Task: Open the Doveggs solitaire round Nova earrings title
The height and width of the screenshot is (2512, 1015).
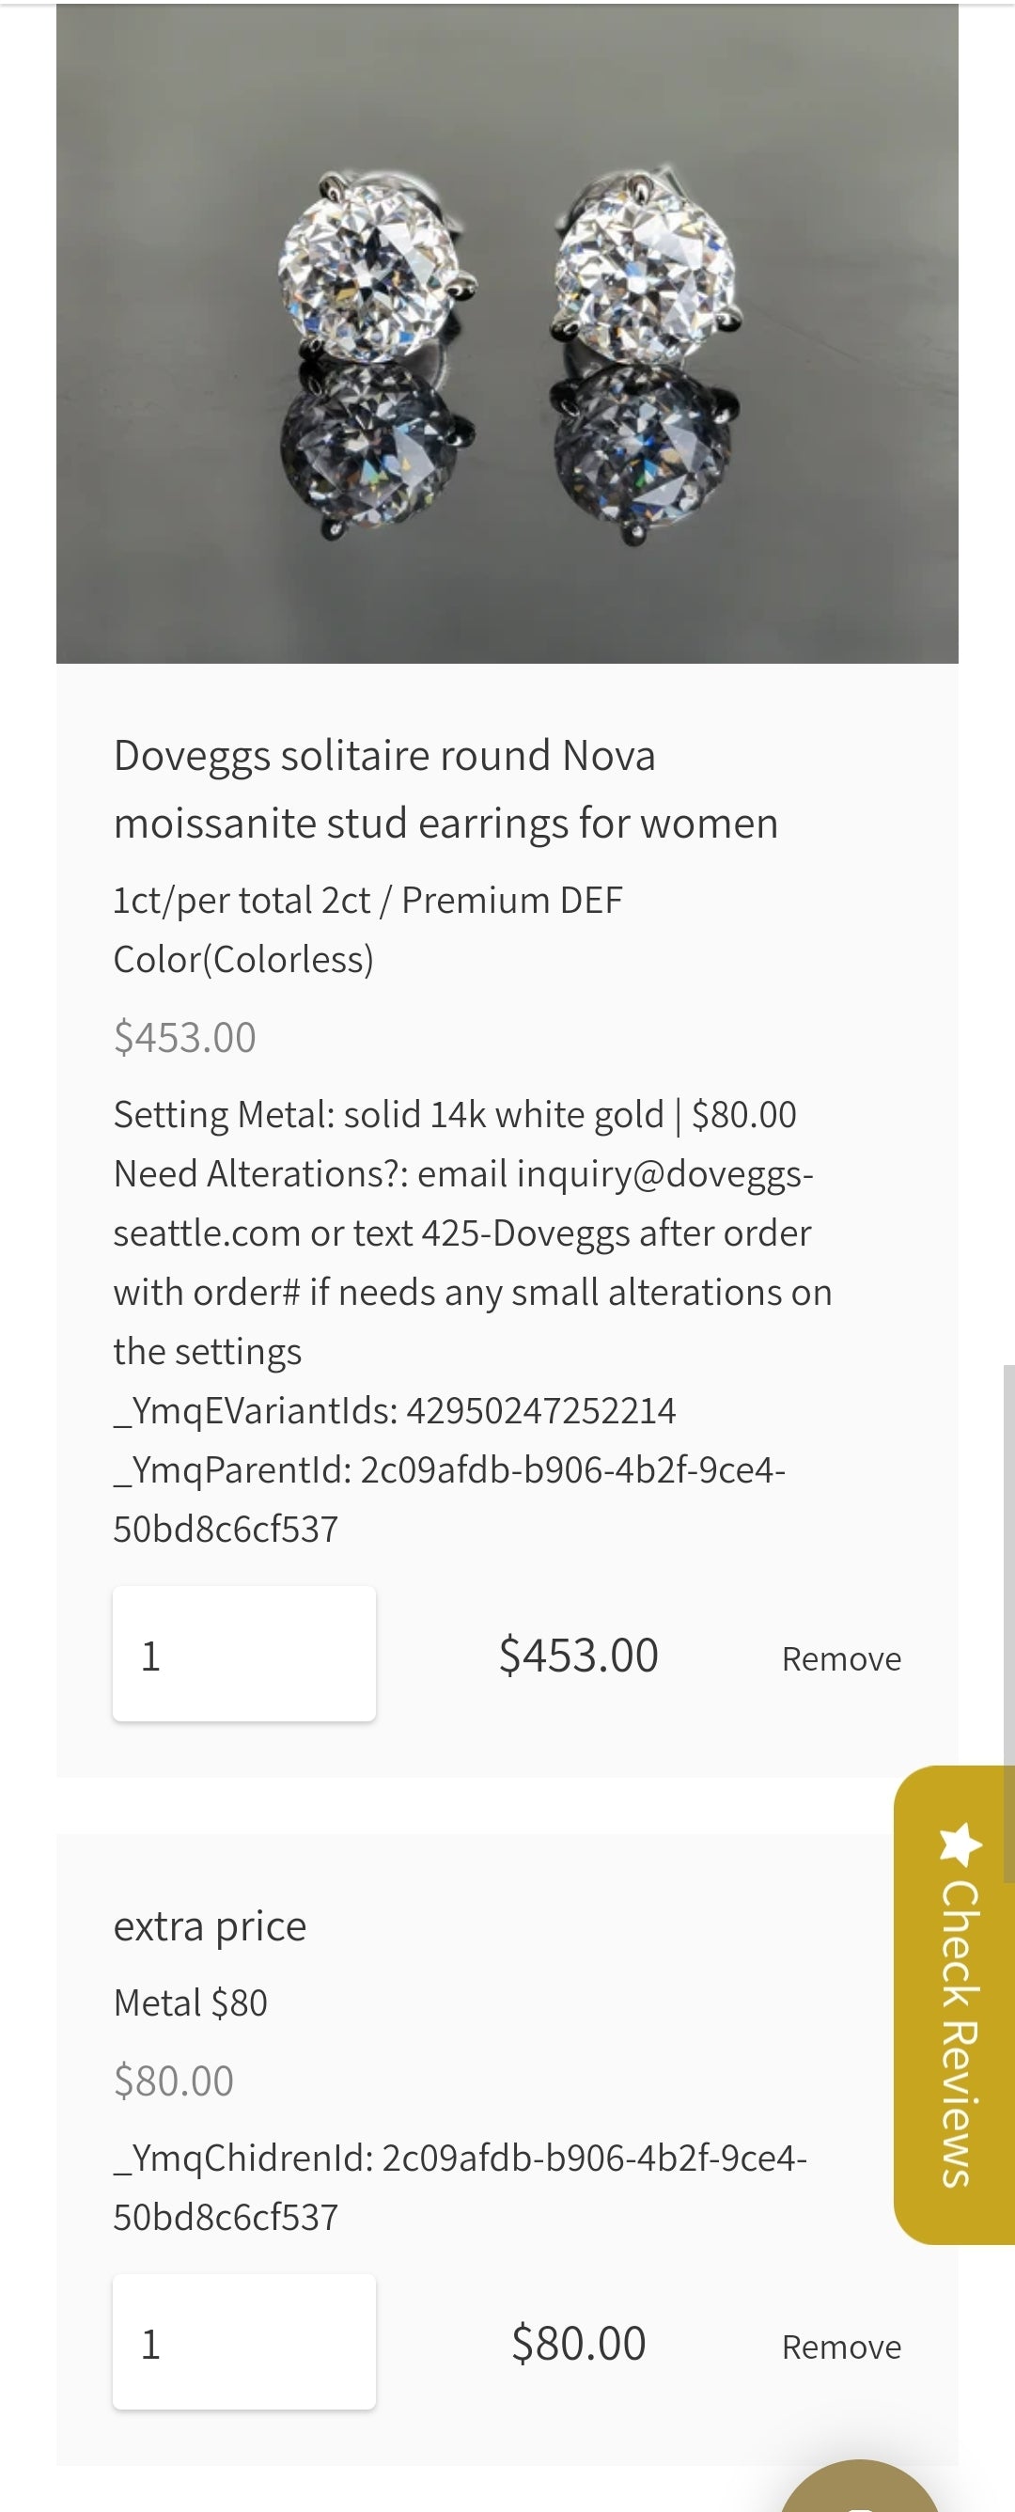Action: (x=445, y=789)
